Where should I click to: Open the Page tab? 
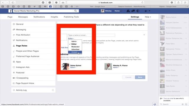click(10, 17)
